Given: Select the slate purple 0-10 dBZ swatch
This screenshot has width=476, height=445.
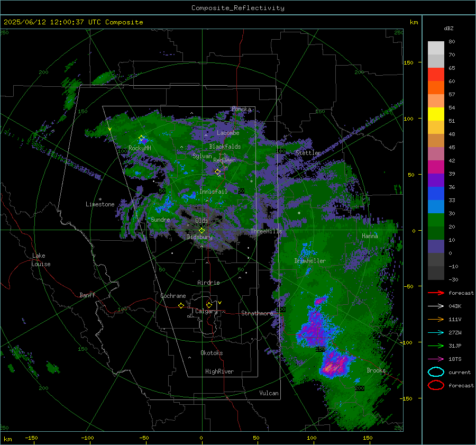Looking at the screenshot, I should 436,247.
